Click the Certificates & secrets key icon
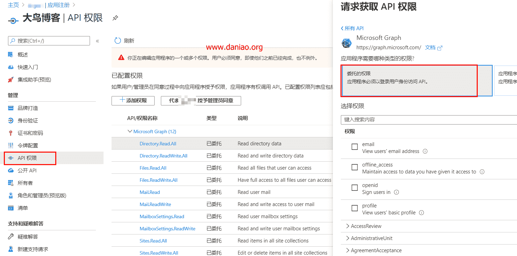Image resolution: width=517 pixels, height=256 pixels. pyautogui.click(x=11, y=133)
